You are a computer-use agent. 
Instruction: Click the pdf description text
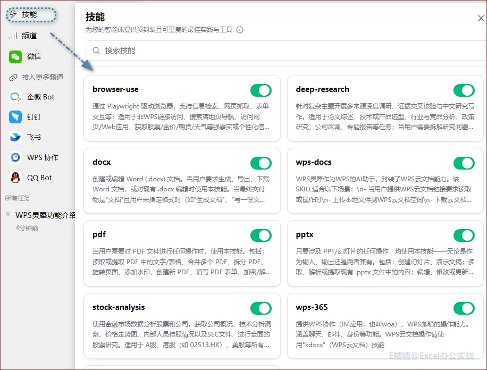[182, 262]
